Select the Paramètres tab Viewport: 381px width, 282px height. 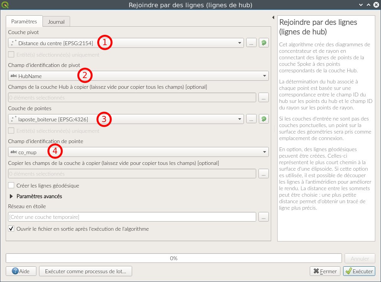24,22
